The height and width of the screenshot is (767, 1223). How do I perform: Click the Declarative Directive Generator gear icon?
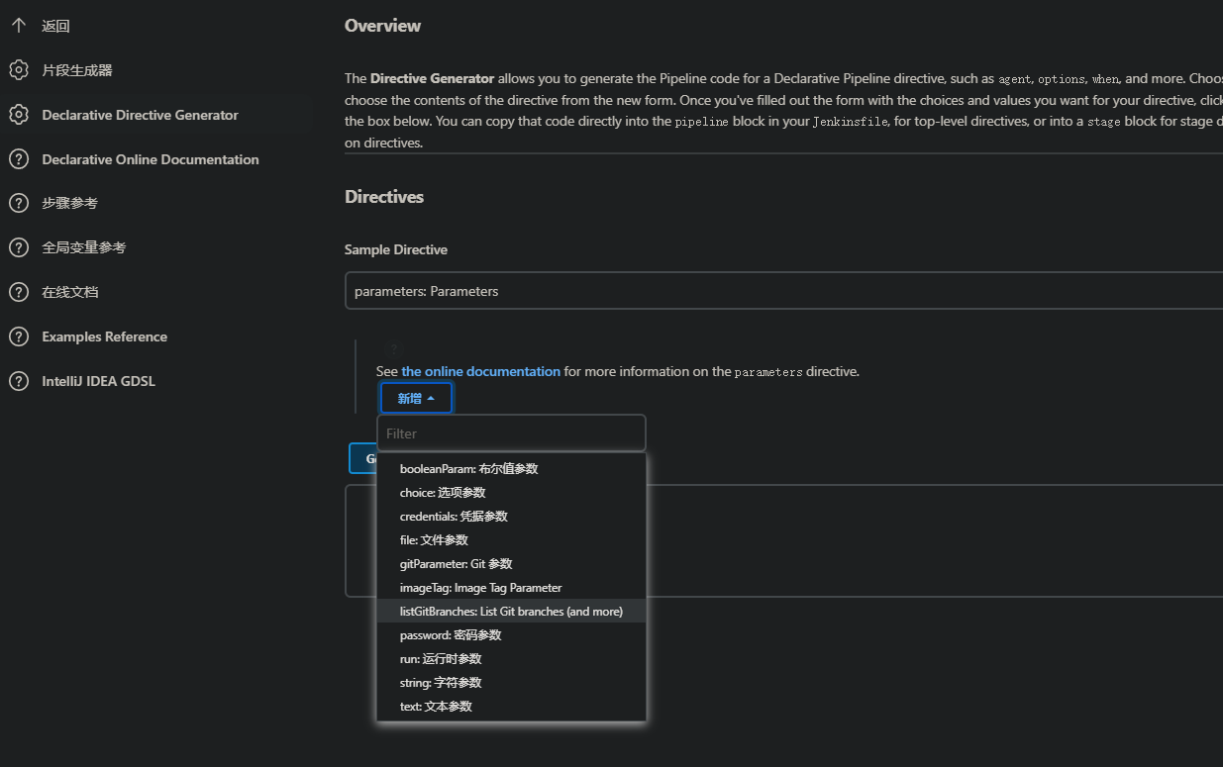(18, 115)
